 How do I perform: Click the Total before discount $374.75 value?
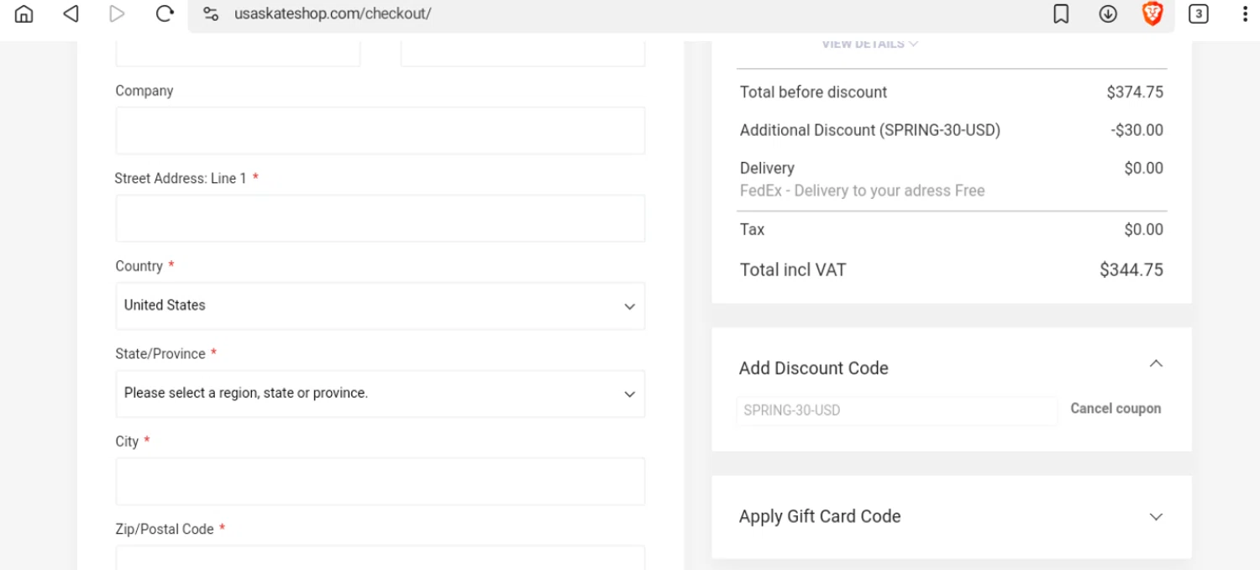[1135, 92]
